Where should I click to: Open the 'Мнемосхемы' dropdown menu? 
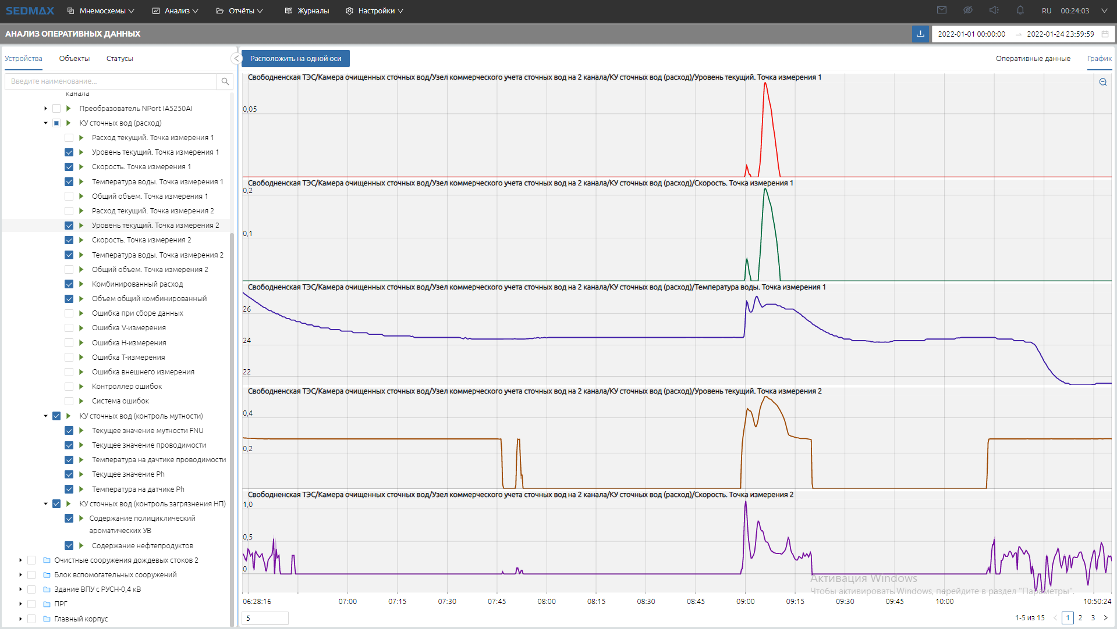(101, 11)
